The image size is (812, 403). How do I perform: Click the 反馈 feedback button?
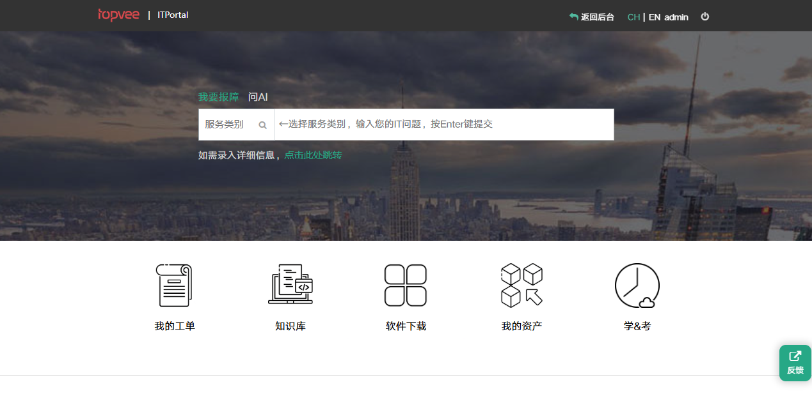pyautogui.click(x=795, y=363)
